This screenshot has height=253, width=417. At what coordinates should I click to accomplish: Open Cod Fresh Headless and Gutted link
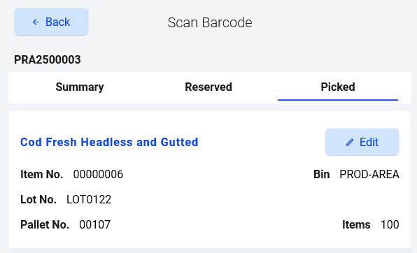[109, 142]
